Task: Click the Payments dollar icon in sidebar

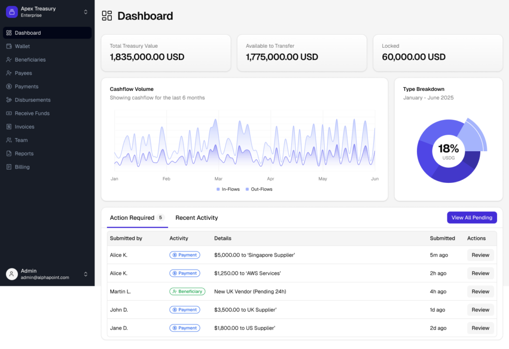Action: (x=9, y=87)
